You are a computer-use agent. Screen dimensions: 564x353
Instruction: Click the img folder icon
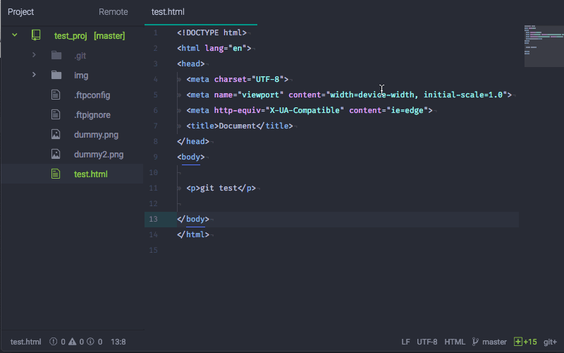pyautogui.click(x=56, y=75)
